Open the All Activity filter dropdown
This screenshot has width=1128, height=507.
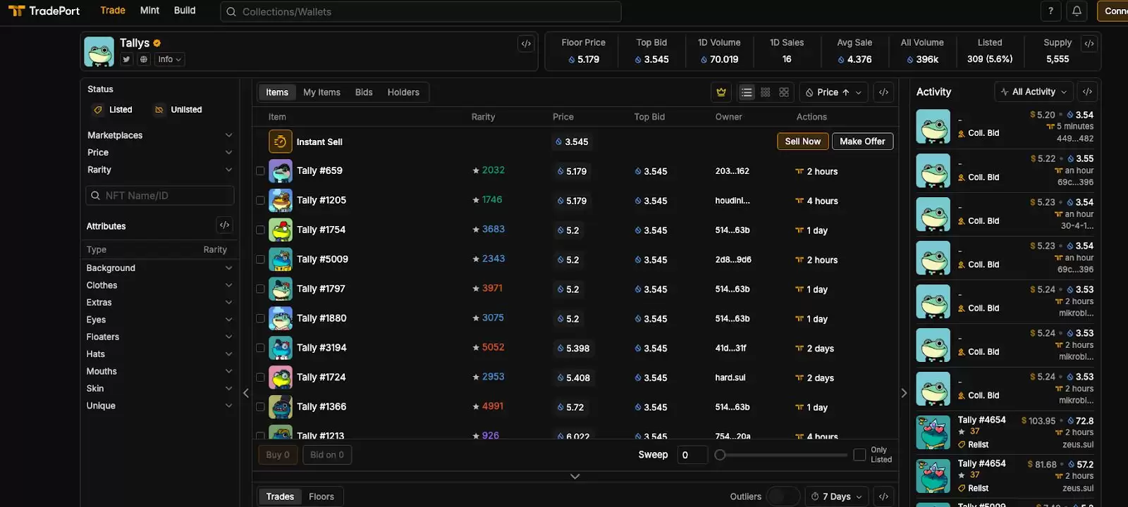[x=1034, y=92]
